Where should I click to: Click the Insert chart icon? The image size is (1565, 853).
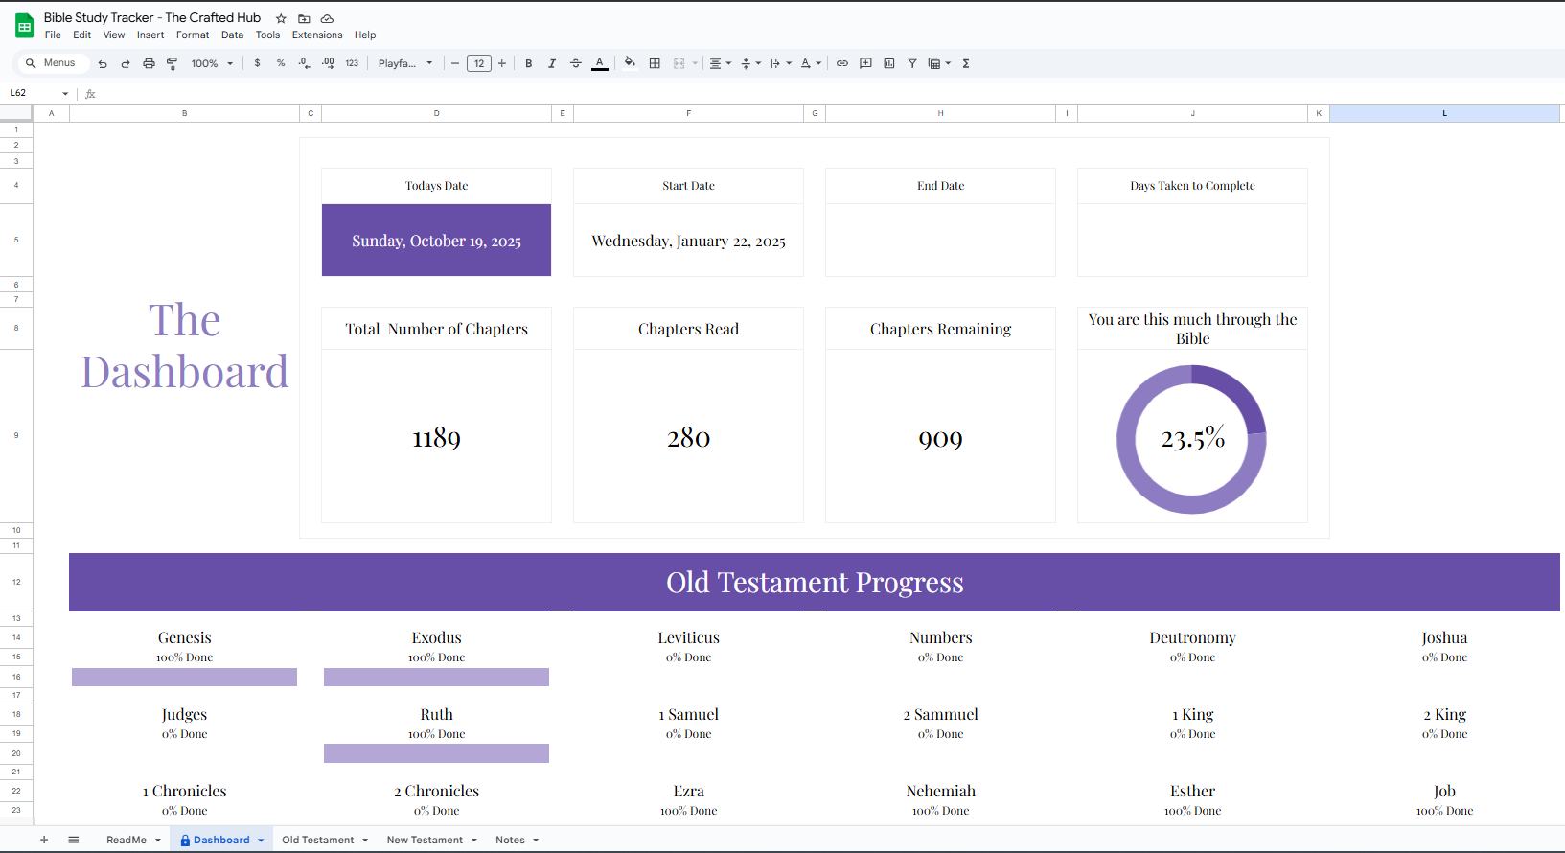click(889, 63)
